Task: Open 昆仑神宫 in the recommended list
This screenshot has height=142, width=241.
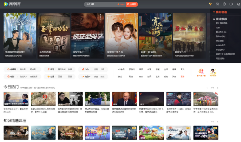Action: (x=220, y=41)
